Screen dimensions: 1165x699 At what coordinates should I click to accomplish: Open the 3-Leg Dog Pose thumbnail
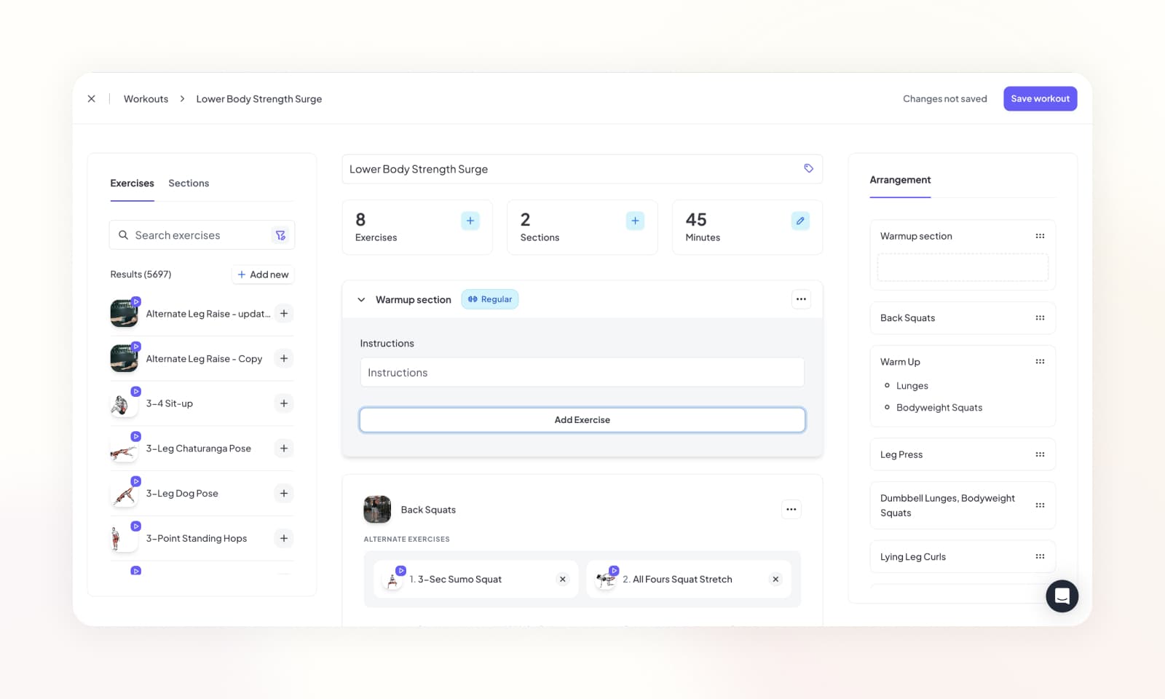click(124, 494)
